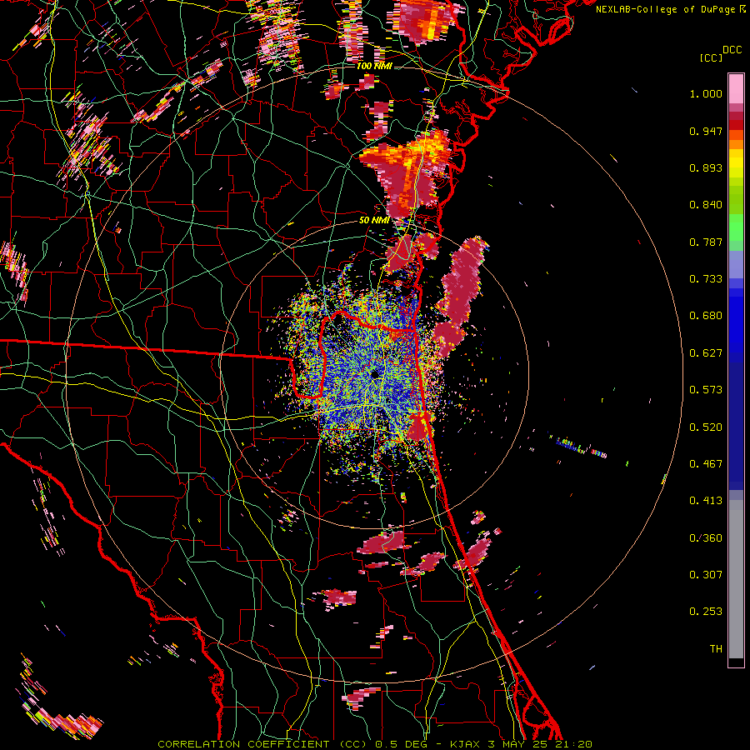Click the Correlation Coefficient caption at the bottom
This screenshot has width=750, height=750.
click(374, 744)
